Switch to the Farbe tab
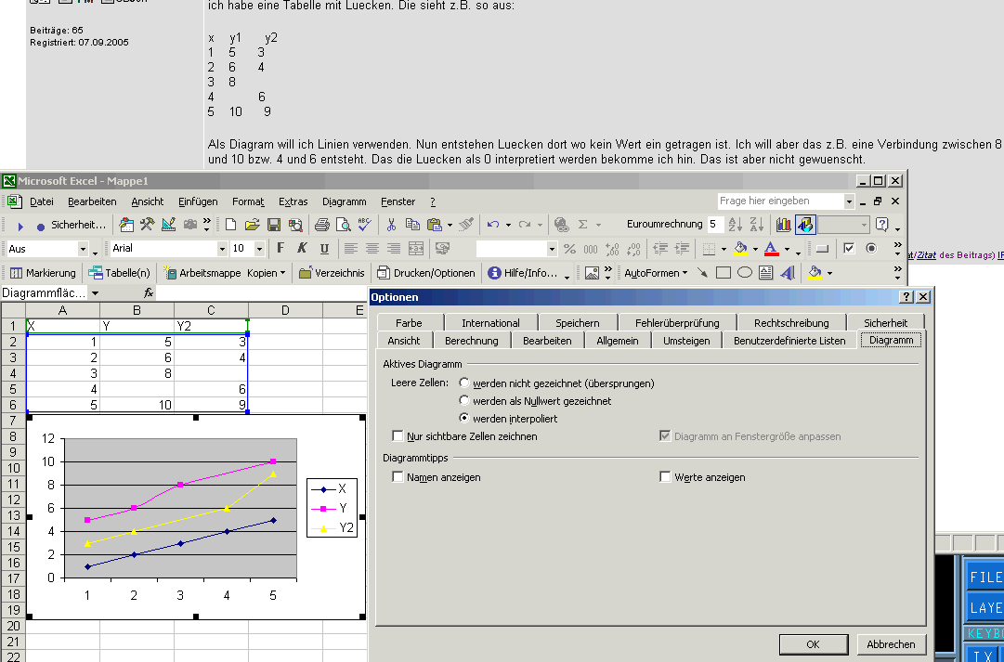Image resolution: width=1004 pixels, height=662 pixels. tap(409, 323)
